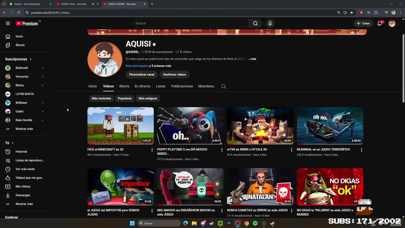Open options menu for el JUEGO del IMPOSTOR video
The width and height of the screenshot is (405, 228).
[152, 211]
